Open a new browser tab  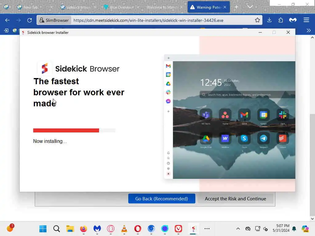coord(236,7)
